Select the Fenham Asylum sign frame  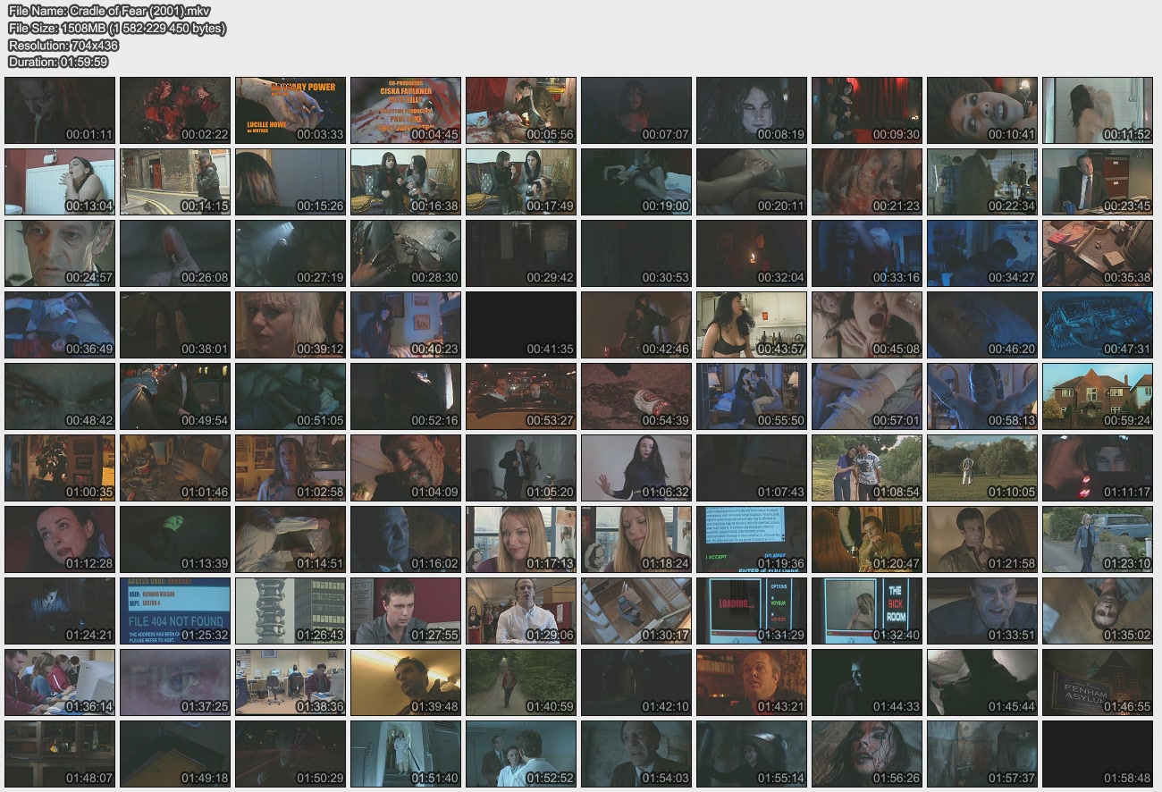(1098, 682)
